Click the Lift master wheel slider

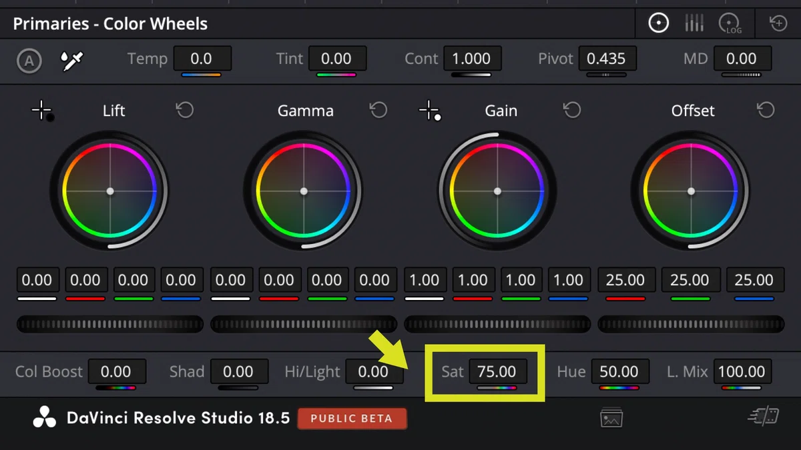110,325
